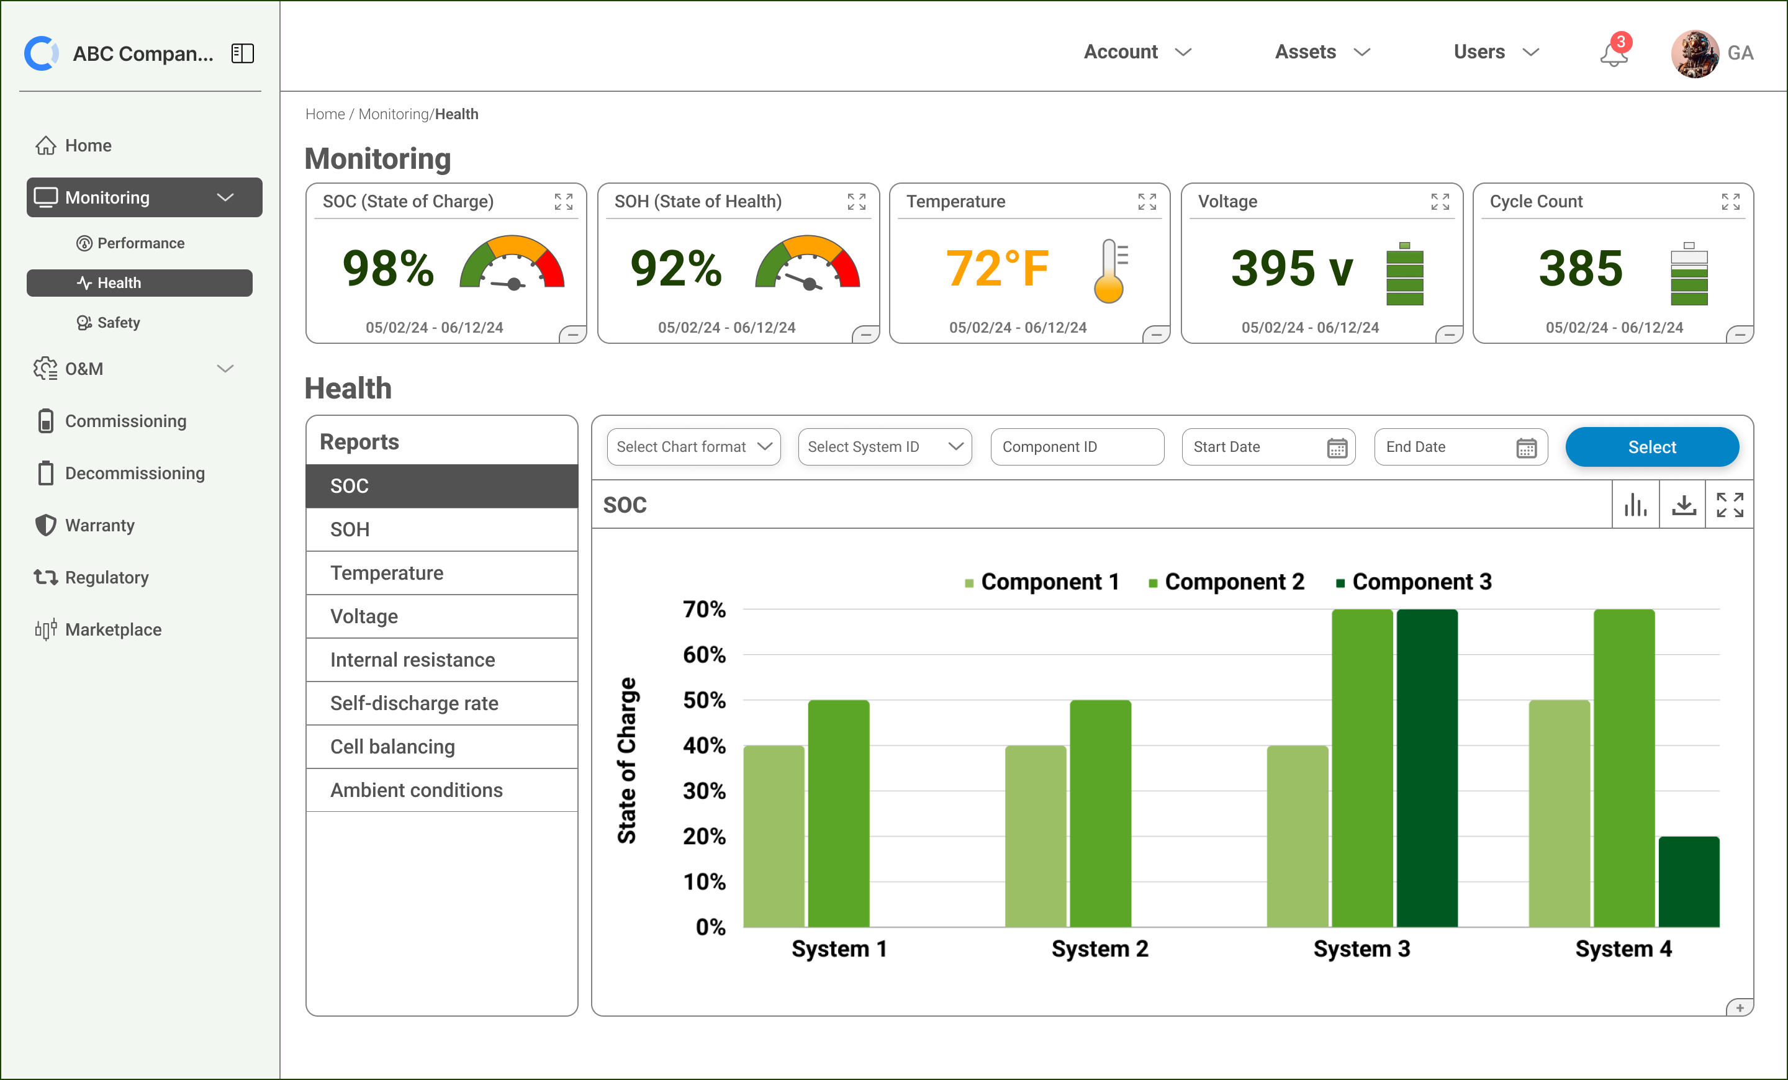This screenshot has height=1080, width=1788.
Task: Expand the SOH (State of Health) card
Action: point(856,202)
